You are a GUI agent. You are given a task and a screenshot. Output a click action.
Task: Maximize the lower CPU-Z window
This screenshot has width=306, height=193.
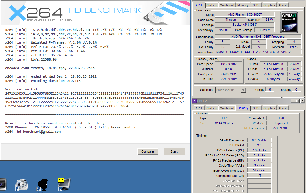tap(297, 101)
